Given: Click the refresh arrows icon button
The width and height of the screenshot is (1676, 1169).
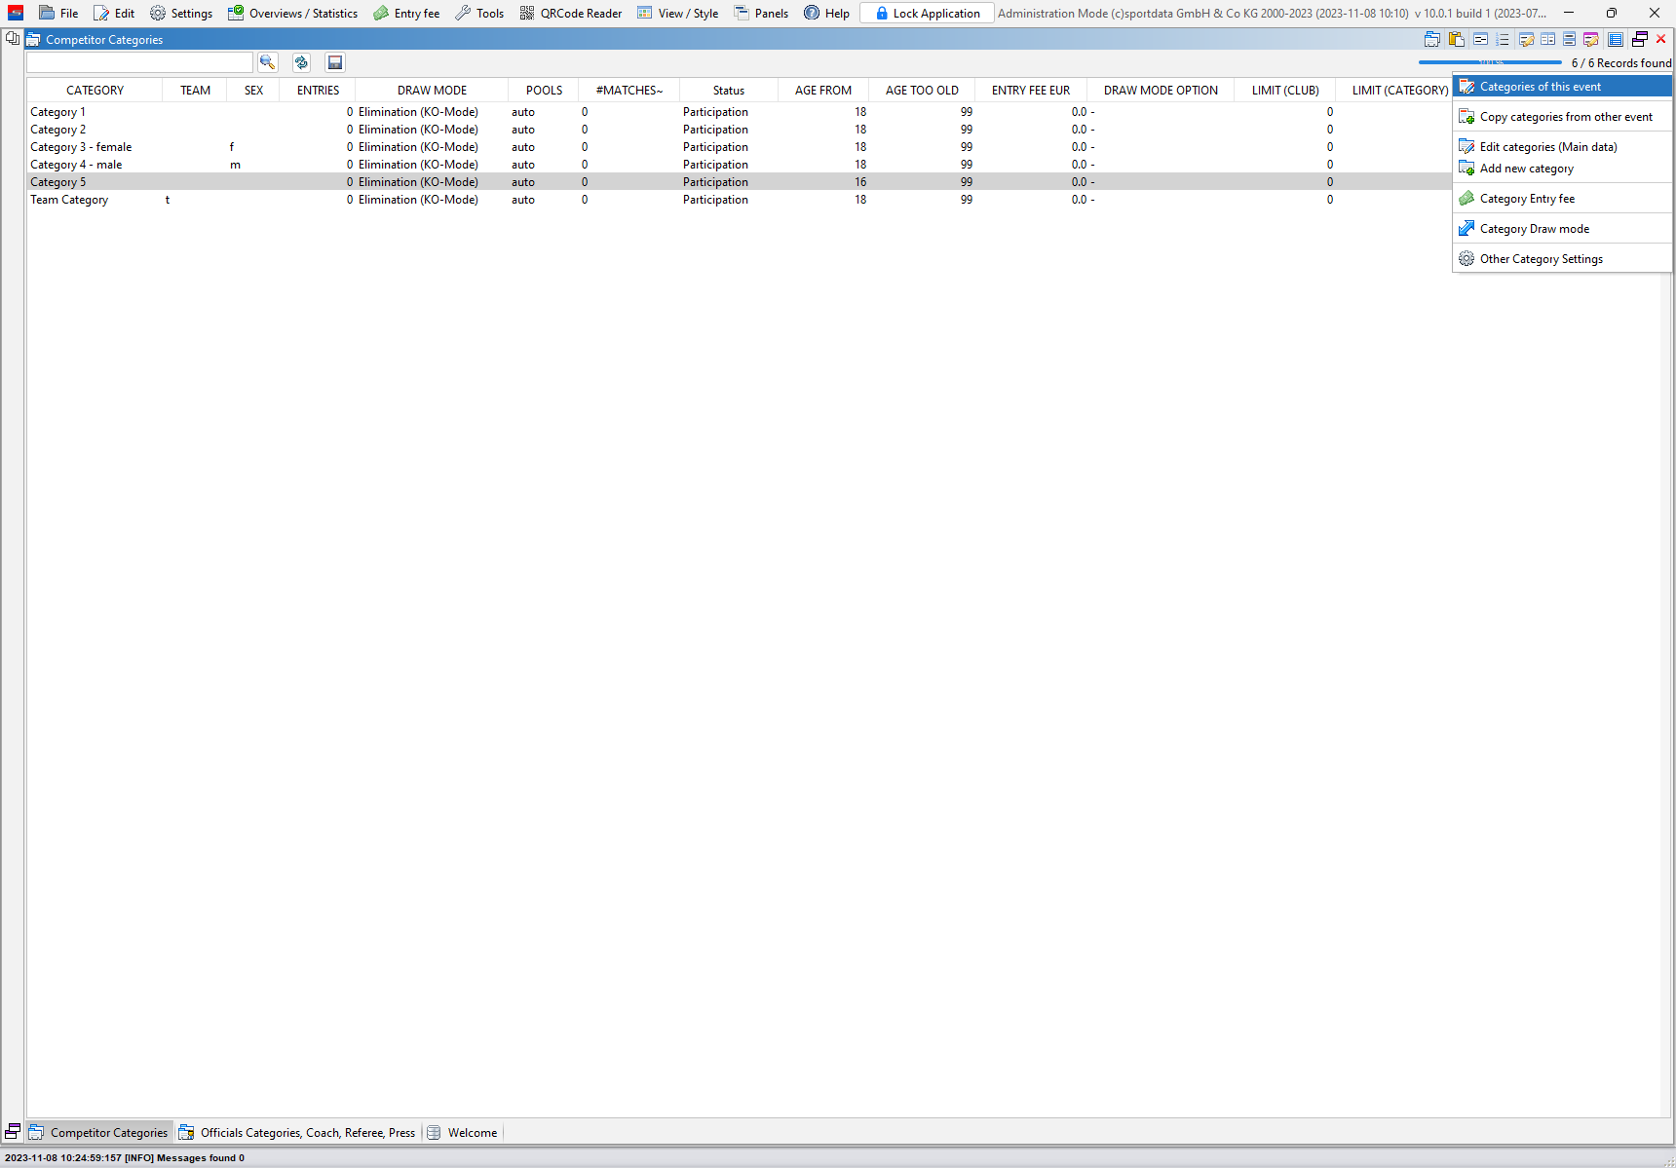Looking at the screenshot, I should pyautogui.click(x=301, y=62).
